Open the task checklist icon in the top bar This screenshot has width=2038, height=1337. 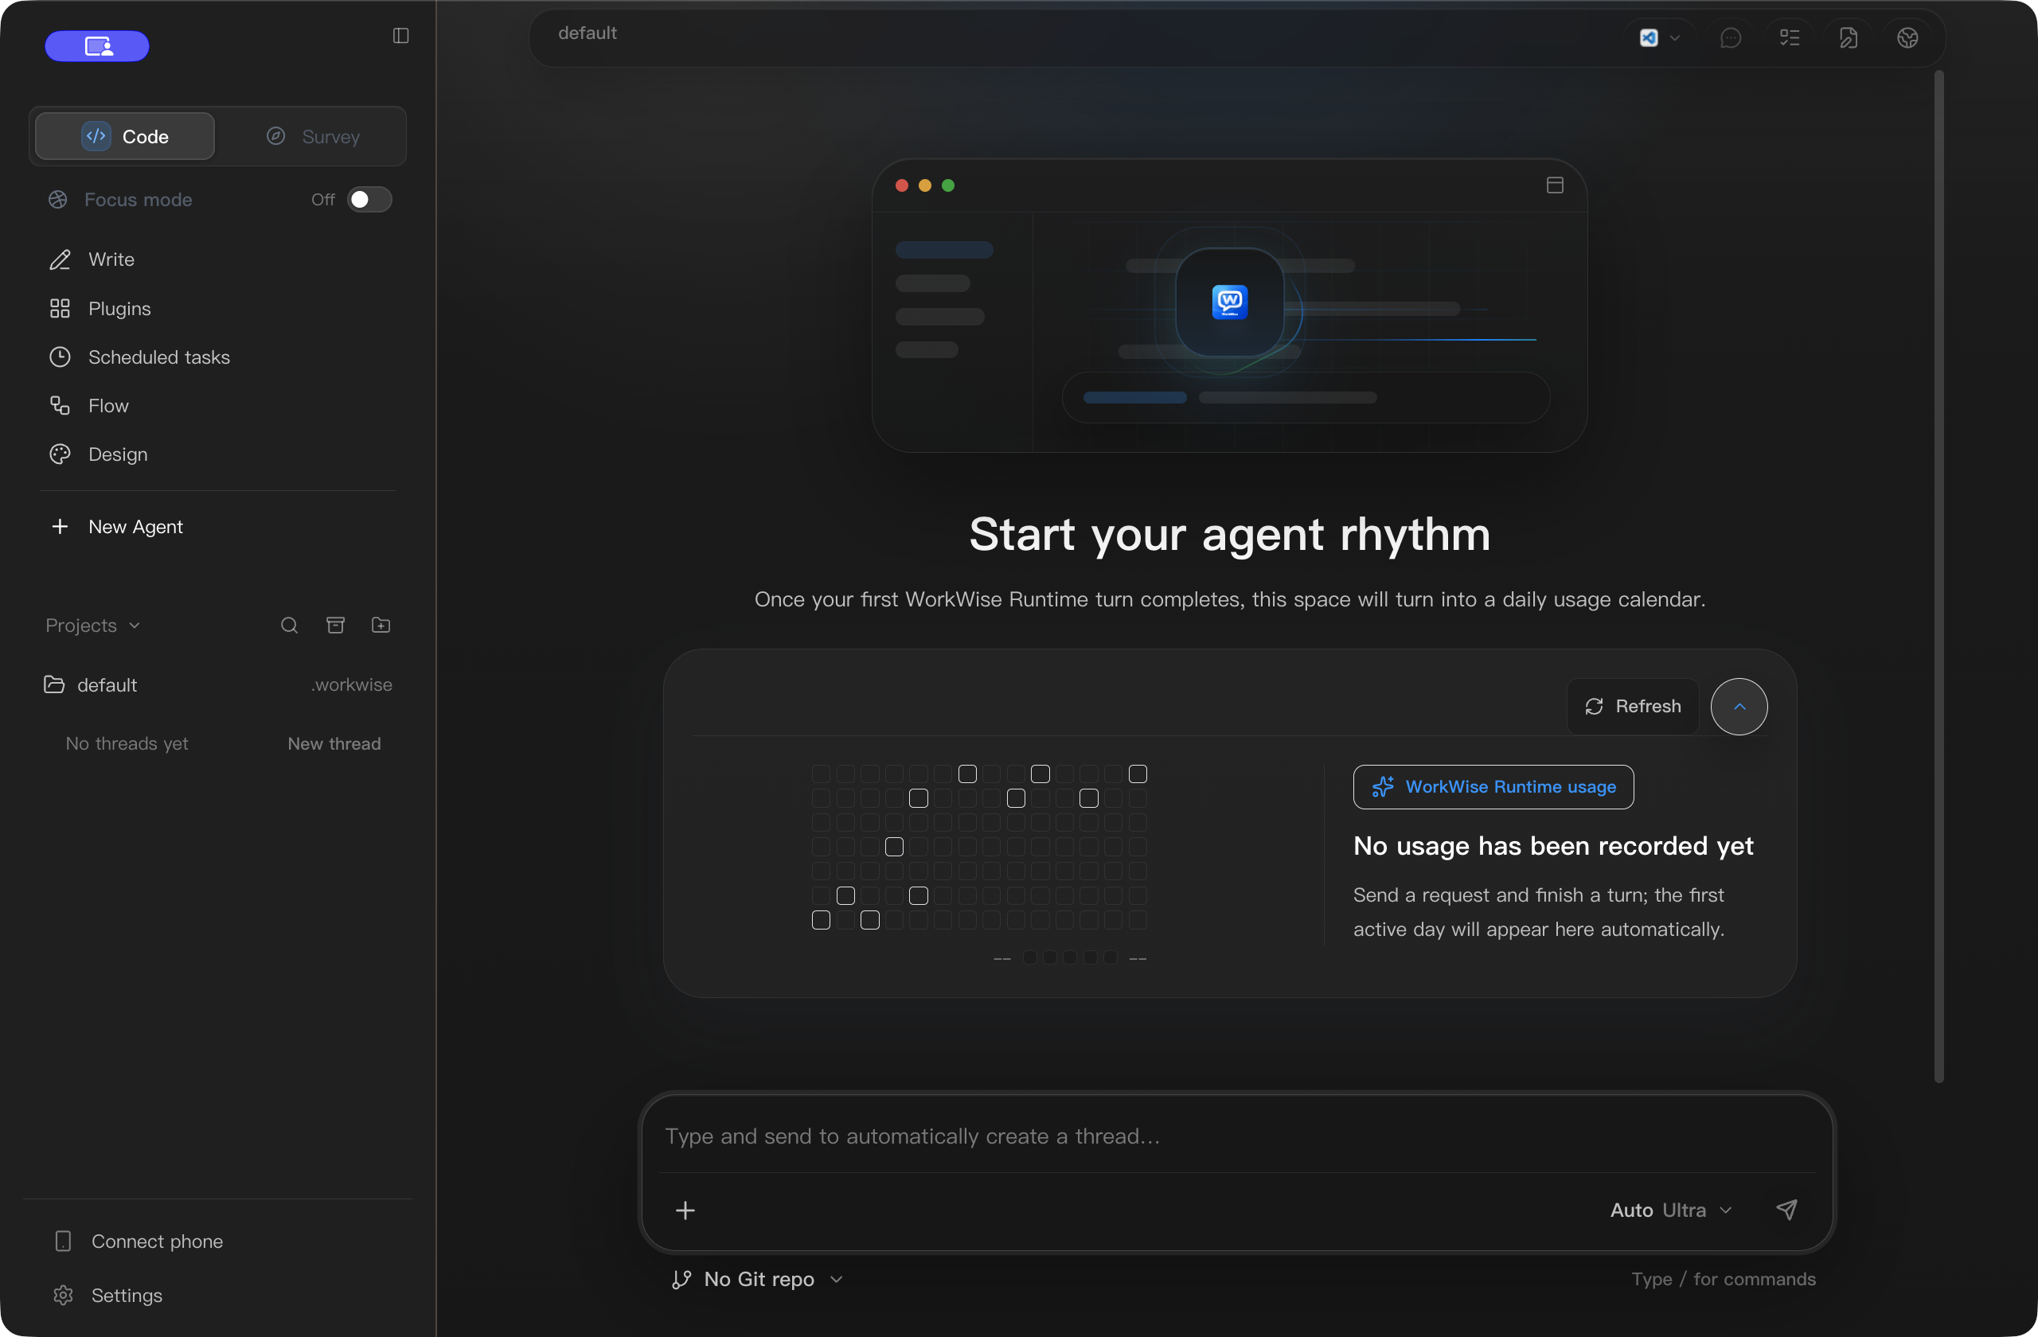(x=1790, y=37)
